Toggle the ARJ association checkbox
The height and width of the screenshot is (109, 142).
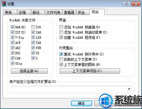(12, 48)
